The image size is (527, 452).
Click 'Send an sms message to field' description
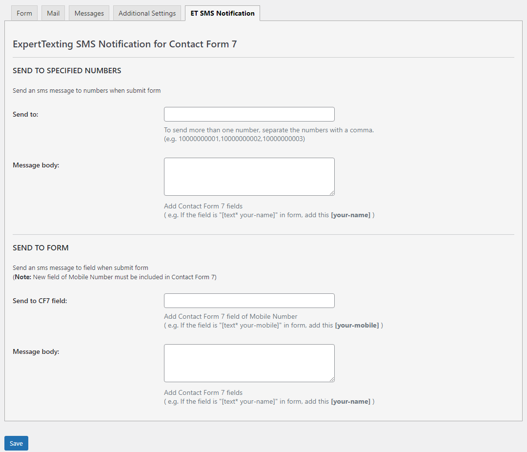81,267
